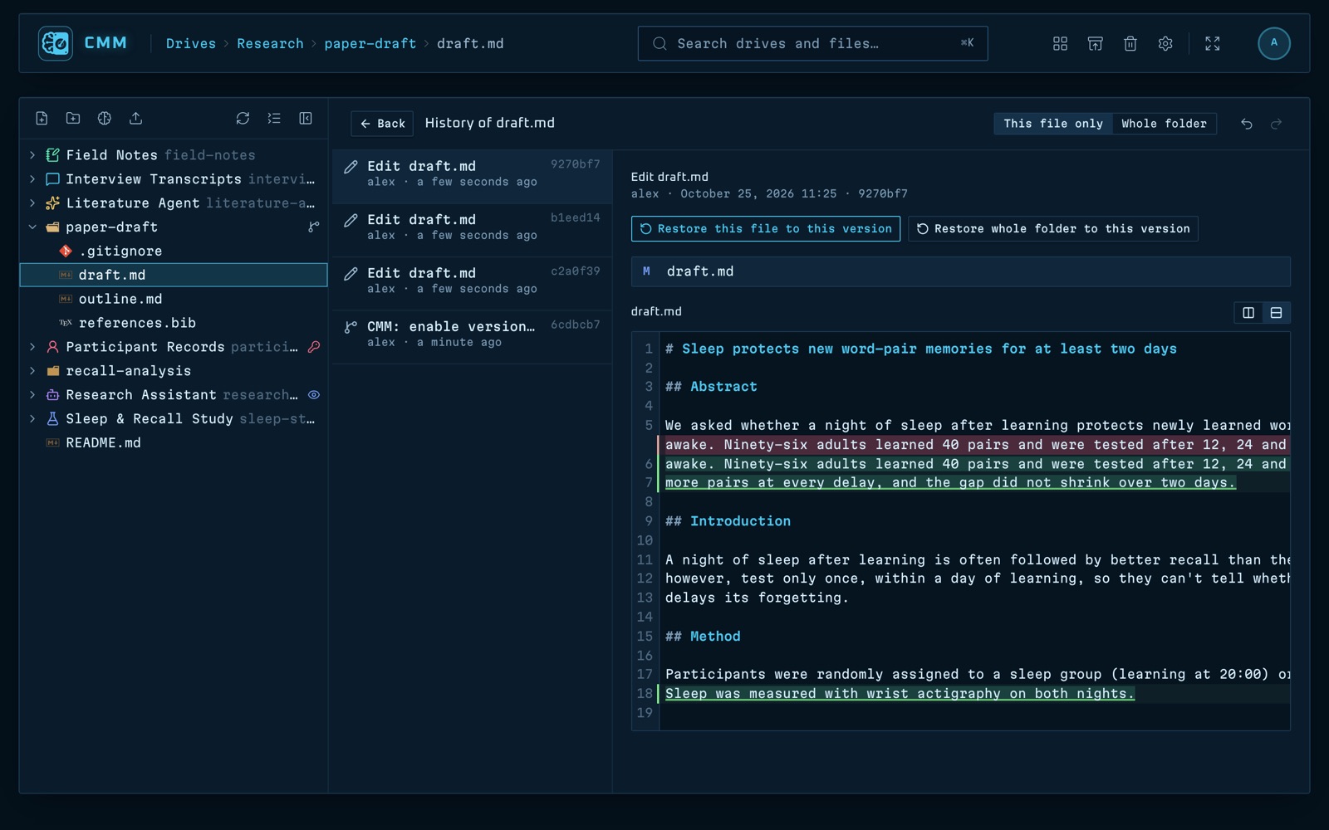Select commit b1eed14 Edit draft.md
Viewport: 1329px width, 830px height.
(472, 230)
